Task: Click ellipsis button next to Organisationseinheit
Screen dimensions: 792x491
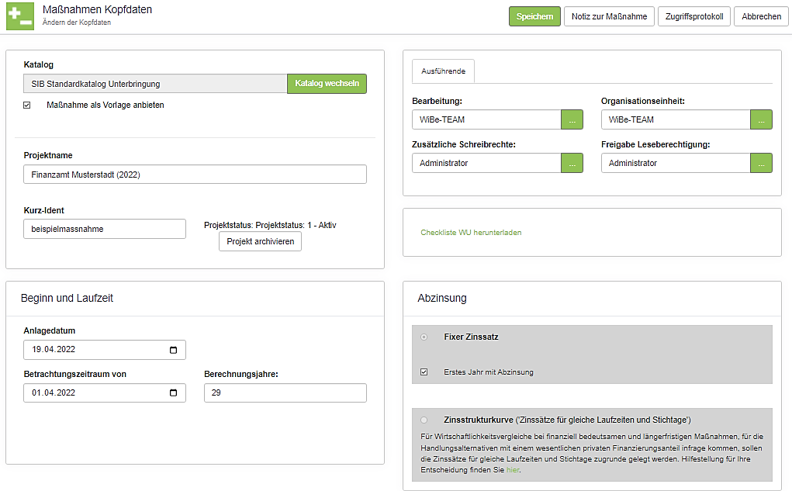Action: 761,119
